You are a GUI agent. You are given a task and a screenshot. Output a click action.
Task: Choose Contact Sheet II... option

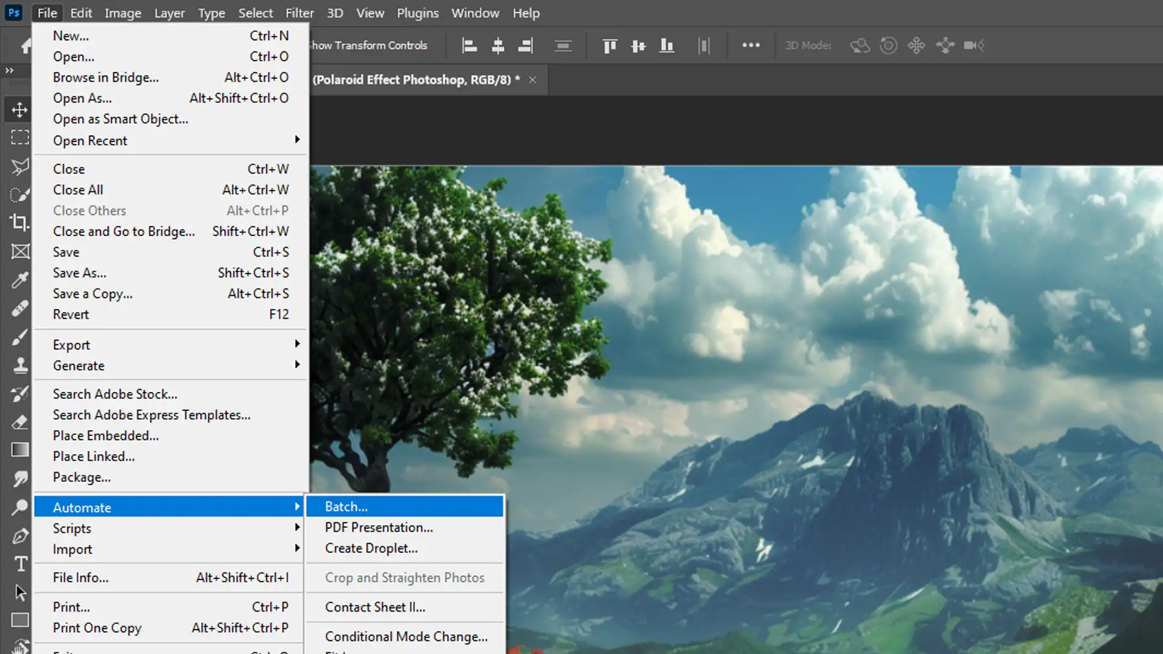pos(405,607)
